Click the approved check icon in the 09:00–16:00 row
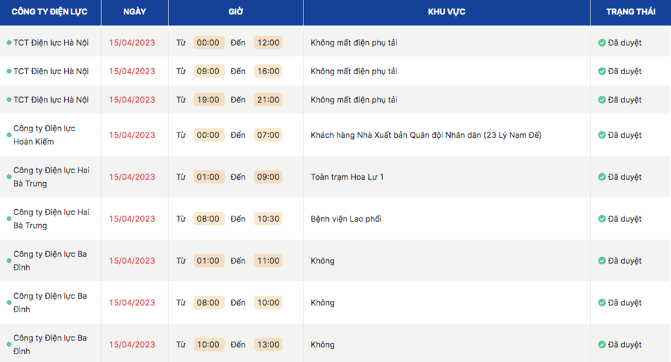 point(602,71)
